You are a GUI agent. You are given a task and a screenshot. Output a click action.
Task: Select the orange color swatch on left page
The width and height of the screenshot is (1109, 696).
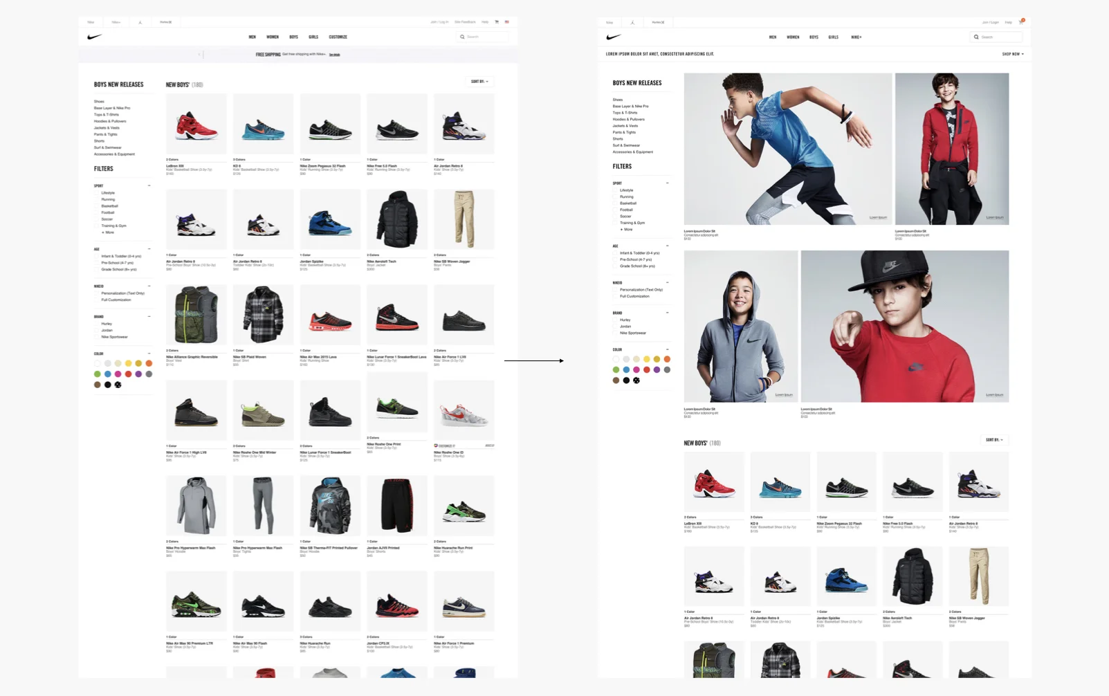[149, 363]
